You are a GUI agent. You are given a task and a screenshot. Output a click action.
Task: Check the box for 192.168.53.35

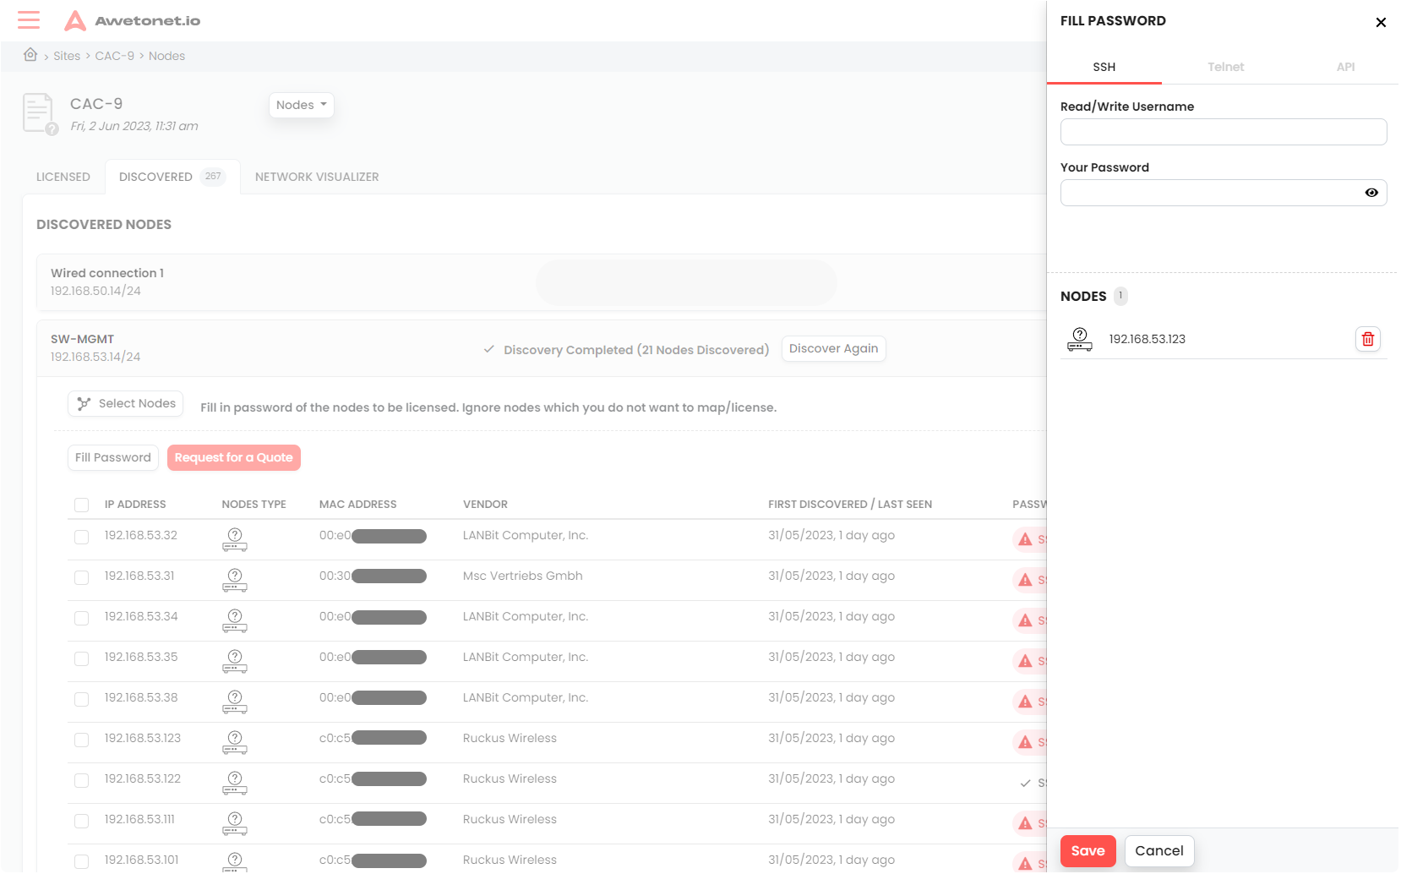(81, 658)
